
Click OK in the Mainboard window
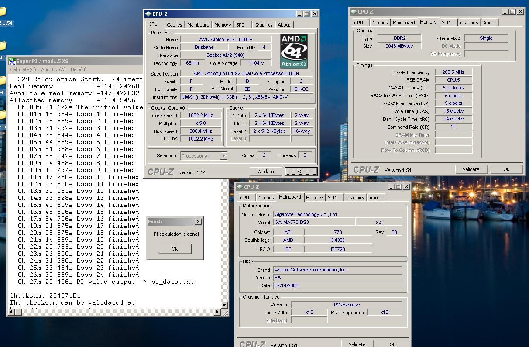pos(392,344)
